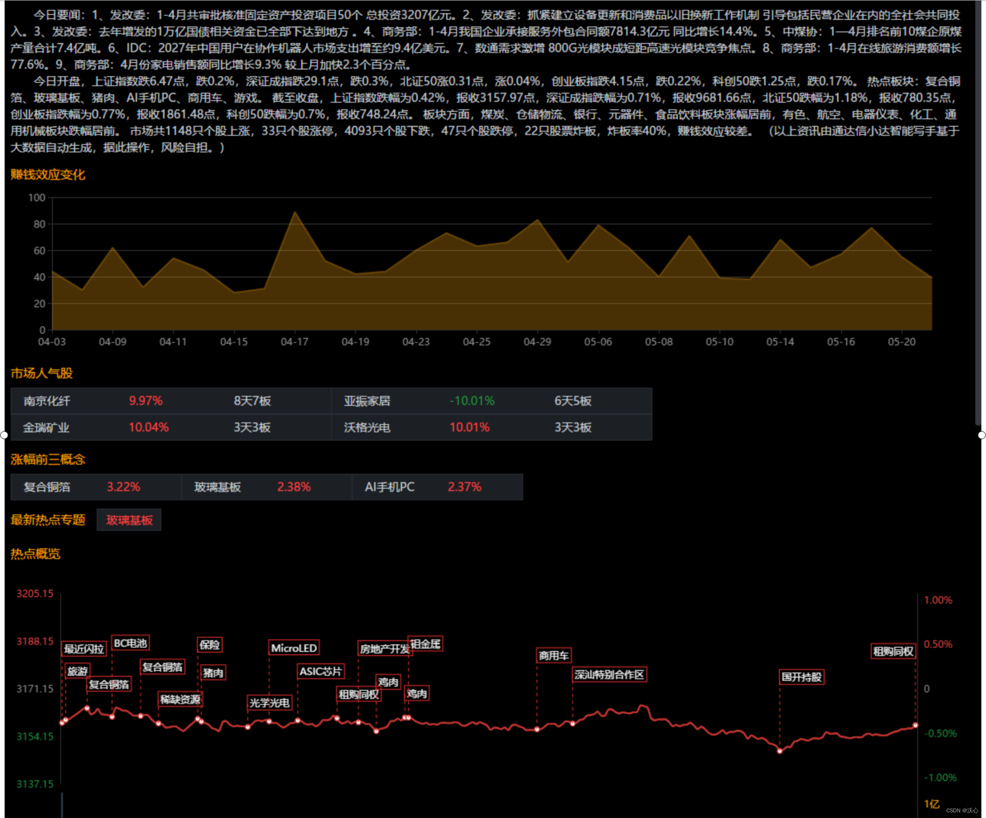Click the 04-17 peak on profit-effect chart
Image resolution: width=986 pixels, height=818 pixels.
point(295,212)
